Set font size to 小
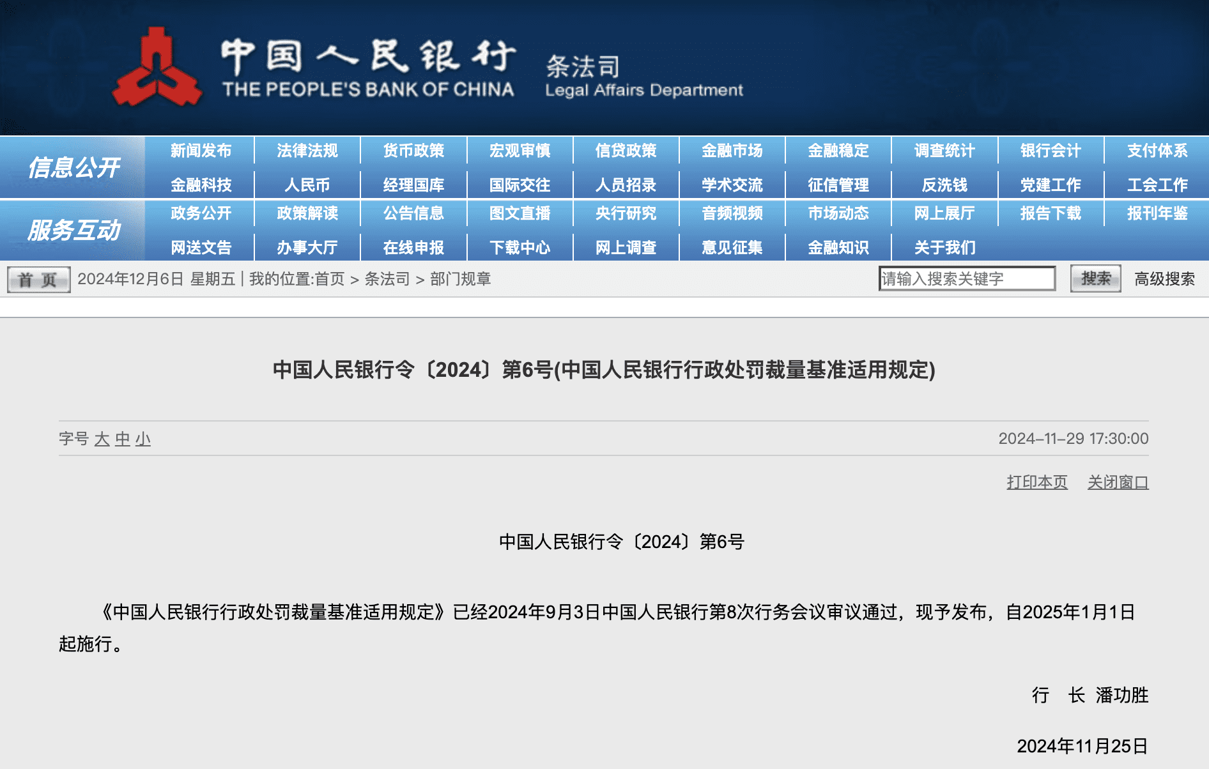Viewport: 1209px width, 769px height. [143, 439]
